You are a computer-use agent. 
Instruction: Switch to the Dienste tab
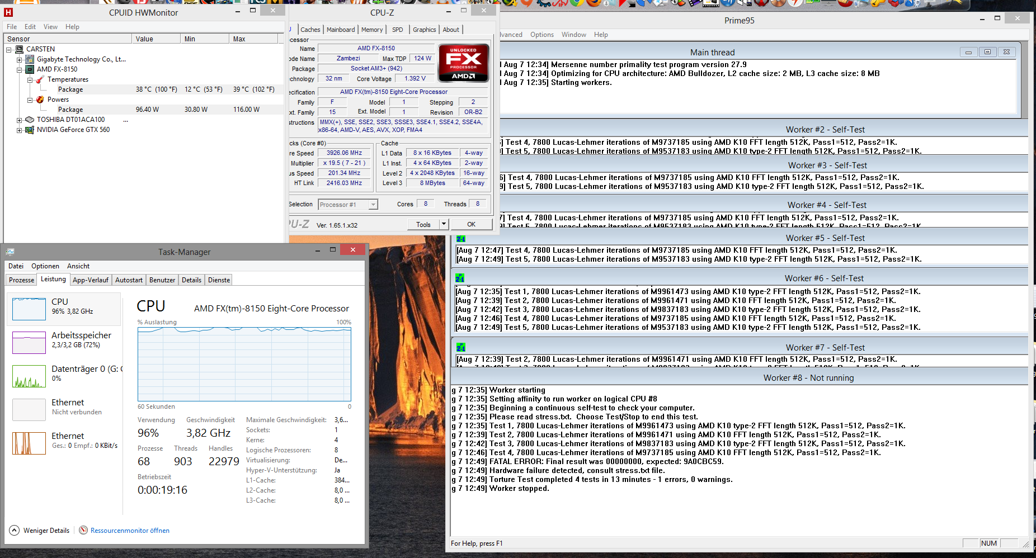[219, 280]
